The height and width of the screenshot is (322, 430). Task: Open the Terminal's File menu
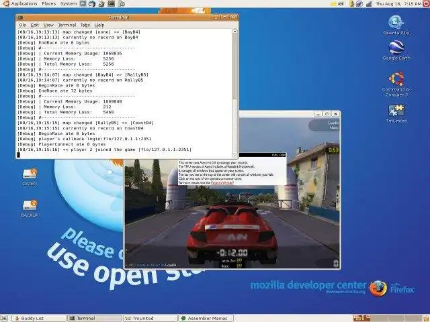point(22,25)
